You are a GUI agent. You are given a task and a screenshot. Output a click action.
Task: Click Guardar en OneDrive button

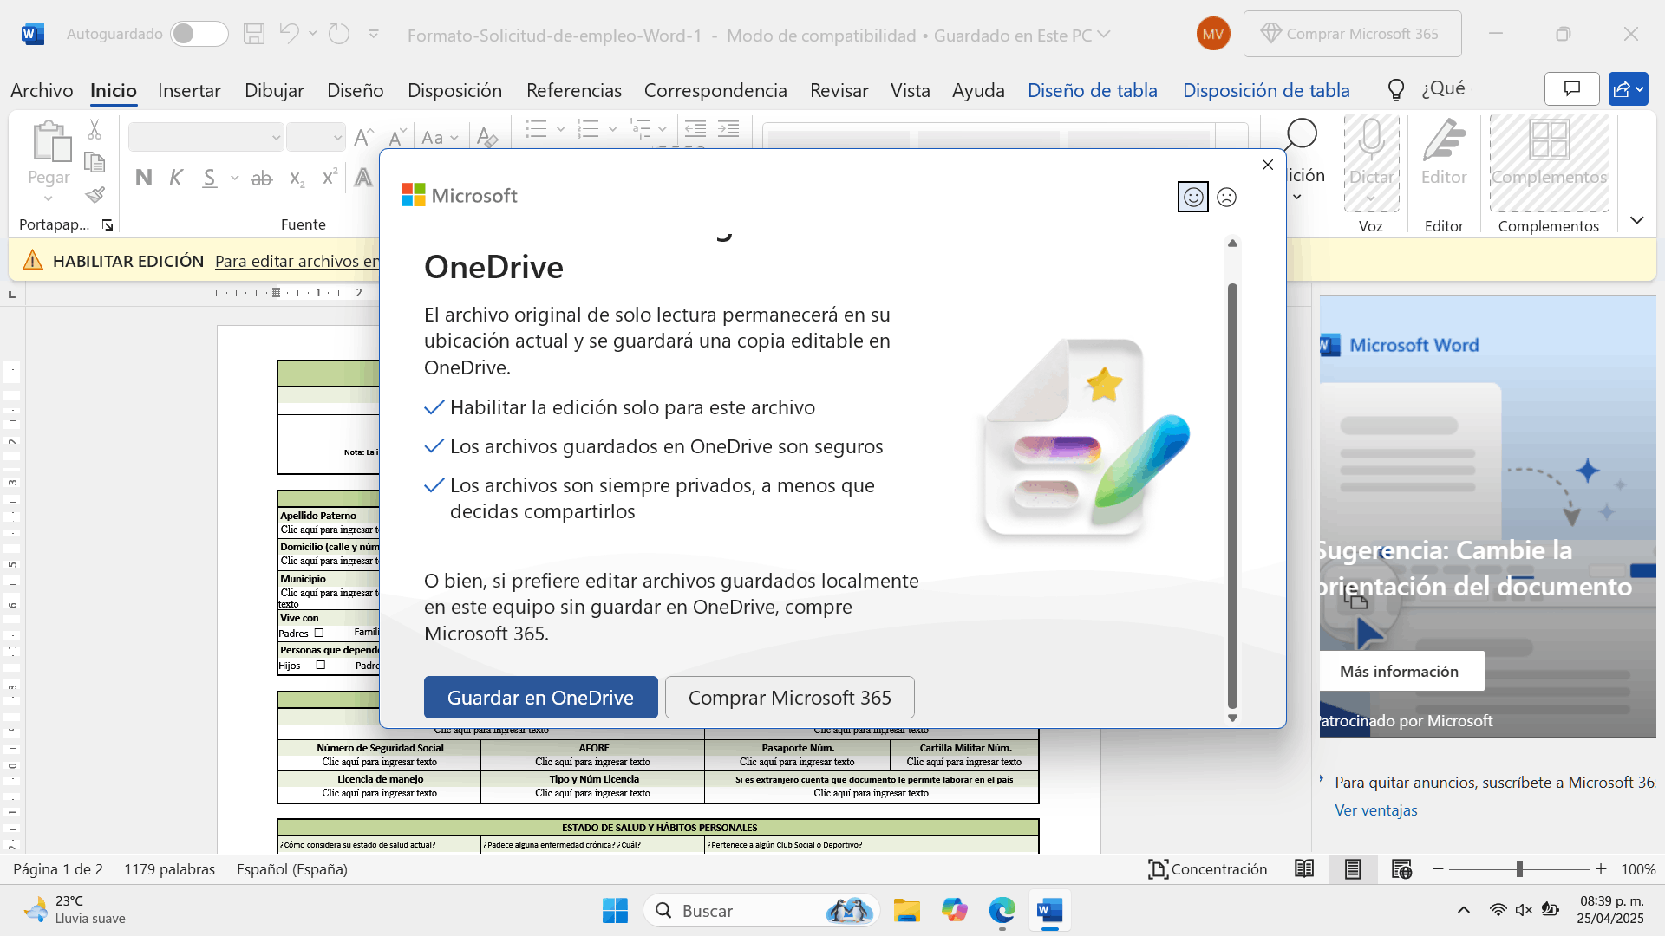click(x=540, y=698)
